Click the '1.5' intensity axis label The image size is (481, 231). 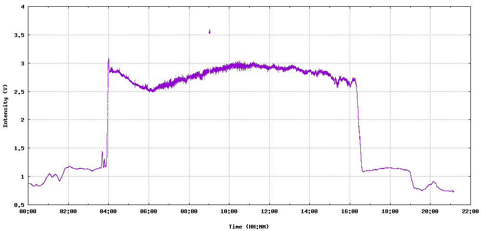pyautogui.click(x=20, y=148)
